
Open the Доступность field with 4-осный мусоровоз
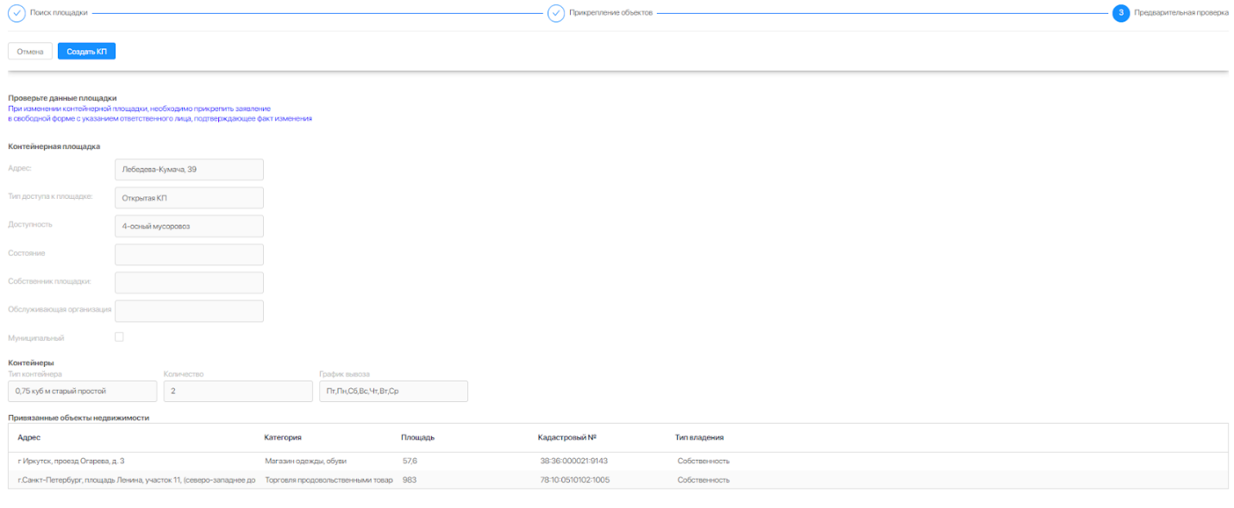(x=188, y=226)
